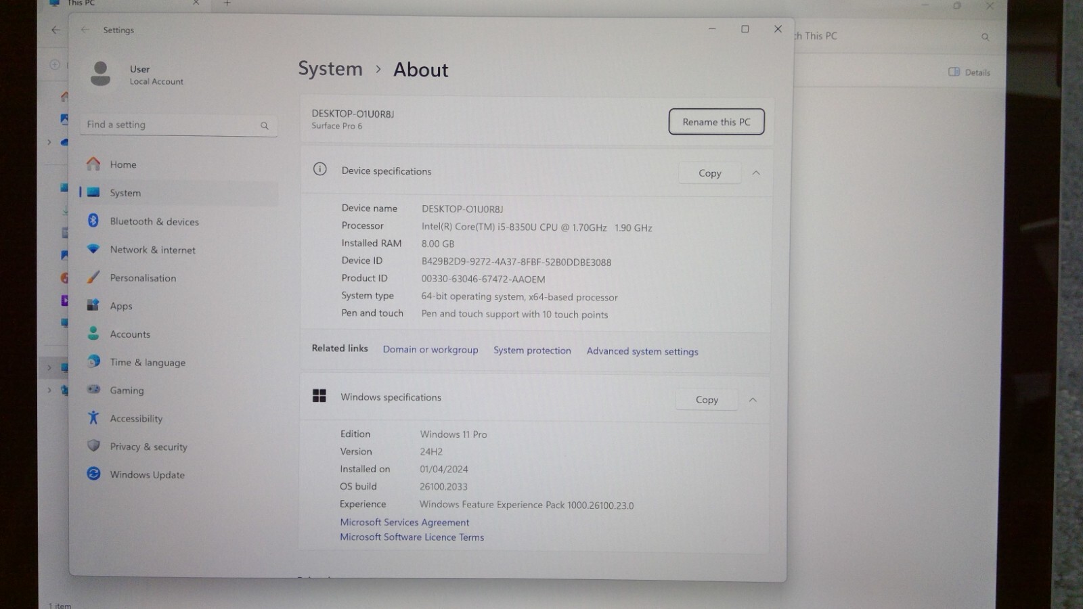Select System in Settings sidebar
1083x609 pixels.
tap(178, 193)
